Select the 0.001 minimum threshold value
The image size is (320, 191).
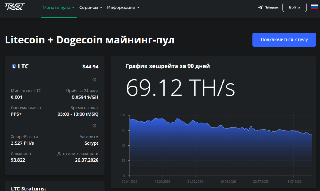tap(17, 97)
